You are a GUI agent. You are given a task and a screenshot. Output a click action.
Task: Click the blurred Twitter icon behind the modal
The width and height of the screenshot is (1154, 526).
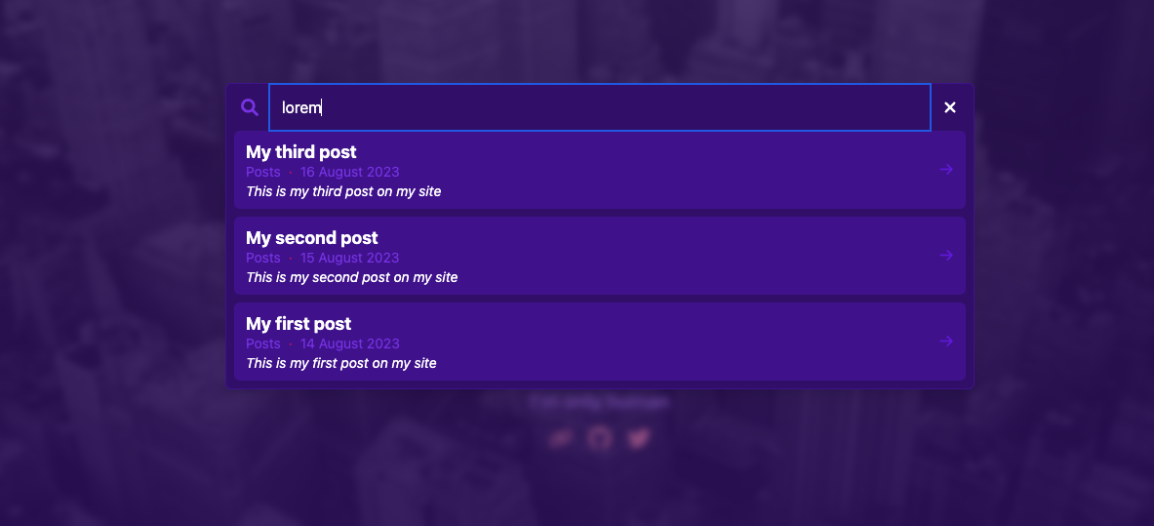click(x=638, y=438)
